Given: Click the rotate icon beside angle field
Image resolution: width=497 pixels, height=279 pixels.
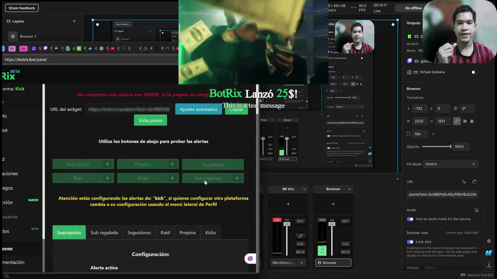Looking at the screenshot, I should coord(456,108).
